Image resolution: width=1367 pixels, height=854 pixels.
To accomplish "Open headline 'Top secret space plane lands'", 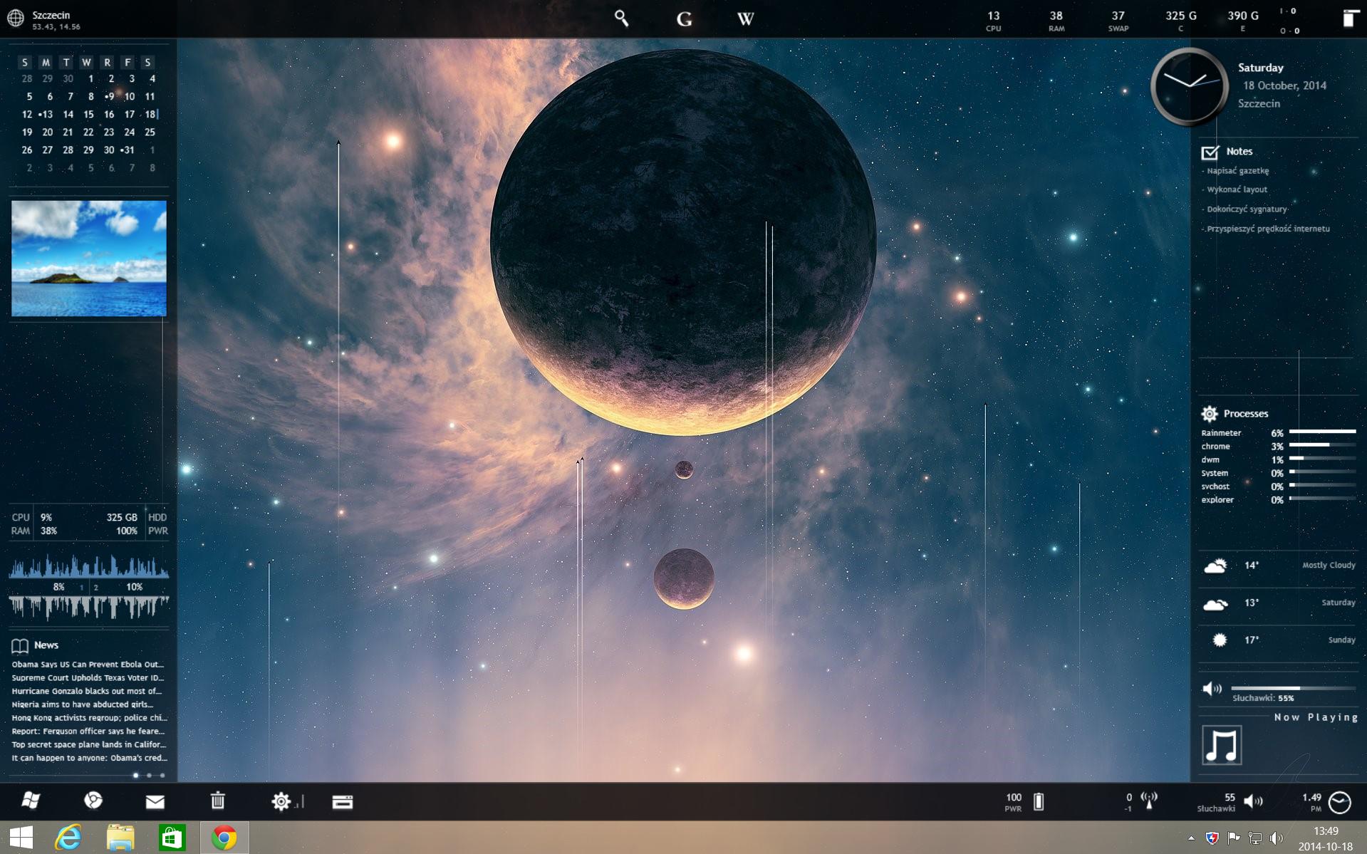I will click(x=88, y=744).
